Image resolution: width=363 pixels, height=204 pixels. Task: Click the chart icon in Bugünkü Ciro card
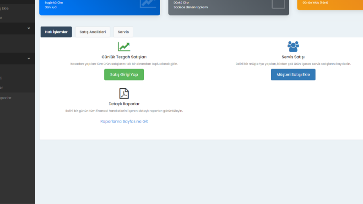pyautogui.click(x=148, y=4)
